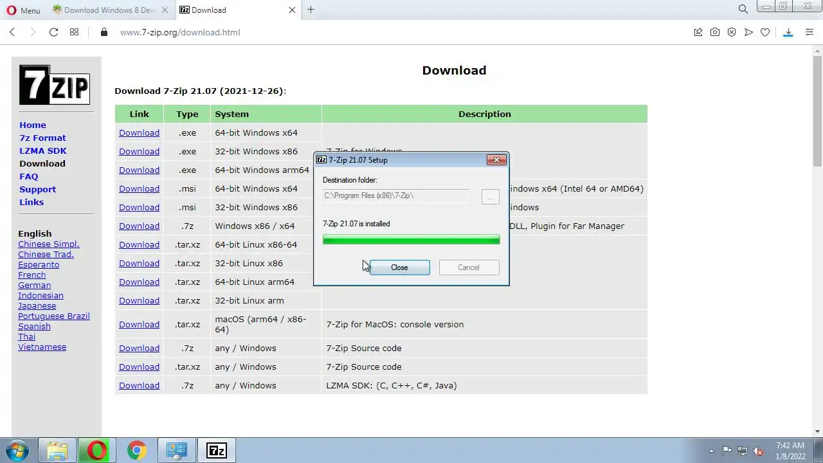Close the 7-Zip Setup window with X
The height and width of the screenshot is (463, 823).
point(496,159)
